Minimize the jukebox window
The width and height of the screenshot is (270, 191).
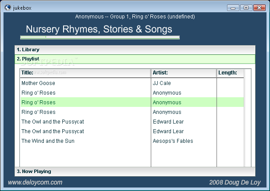(233, 8)
